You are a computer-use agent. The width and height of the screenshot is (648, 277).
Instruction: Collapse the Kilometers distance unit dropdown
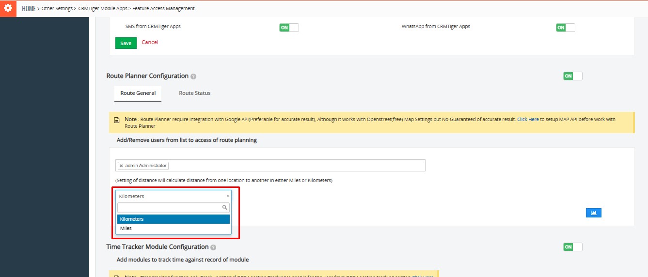pyautogui.click(x=174, y=196)
